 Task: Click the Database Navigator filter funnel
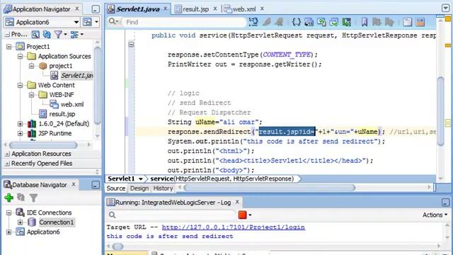33,198
